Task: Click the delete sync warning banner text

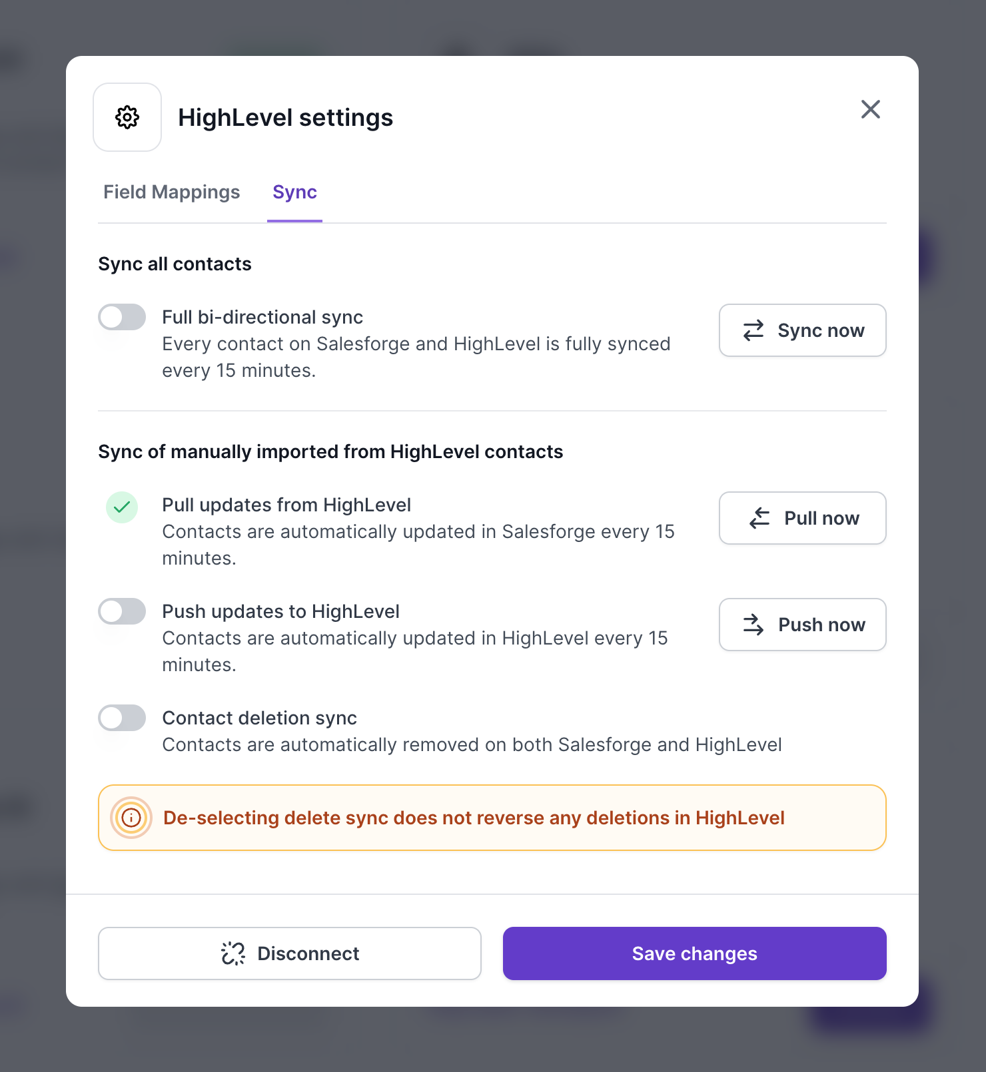Action: [x=474, y=818]
